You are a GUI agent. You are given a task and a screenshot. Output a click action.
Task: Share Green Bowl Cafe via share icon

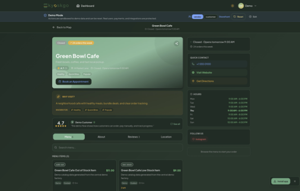[x=176, y=43]
